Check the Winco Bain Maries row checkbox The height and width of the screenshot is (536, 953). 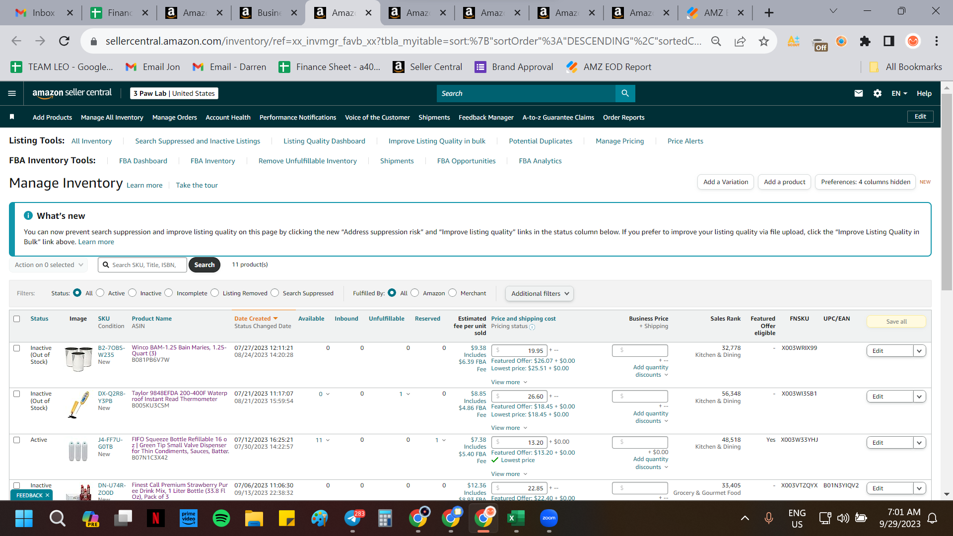pyautogui.click(x=17, y=348)
